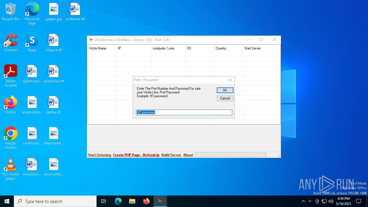
Task: Select the octpack.rtf desktop file
Action: 54,43
